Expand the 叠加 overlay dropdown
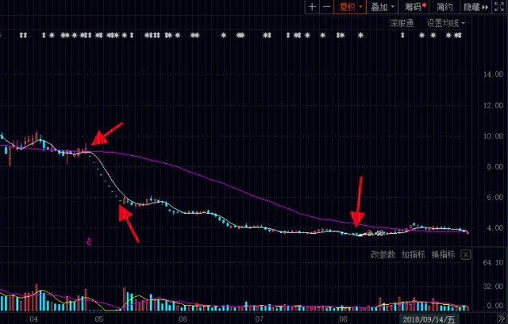The height and width of the screenshot is (324, 508). point(383,7)
